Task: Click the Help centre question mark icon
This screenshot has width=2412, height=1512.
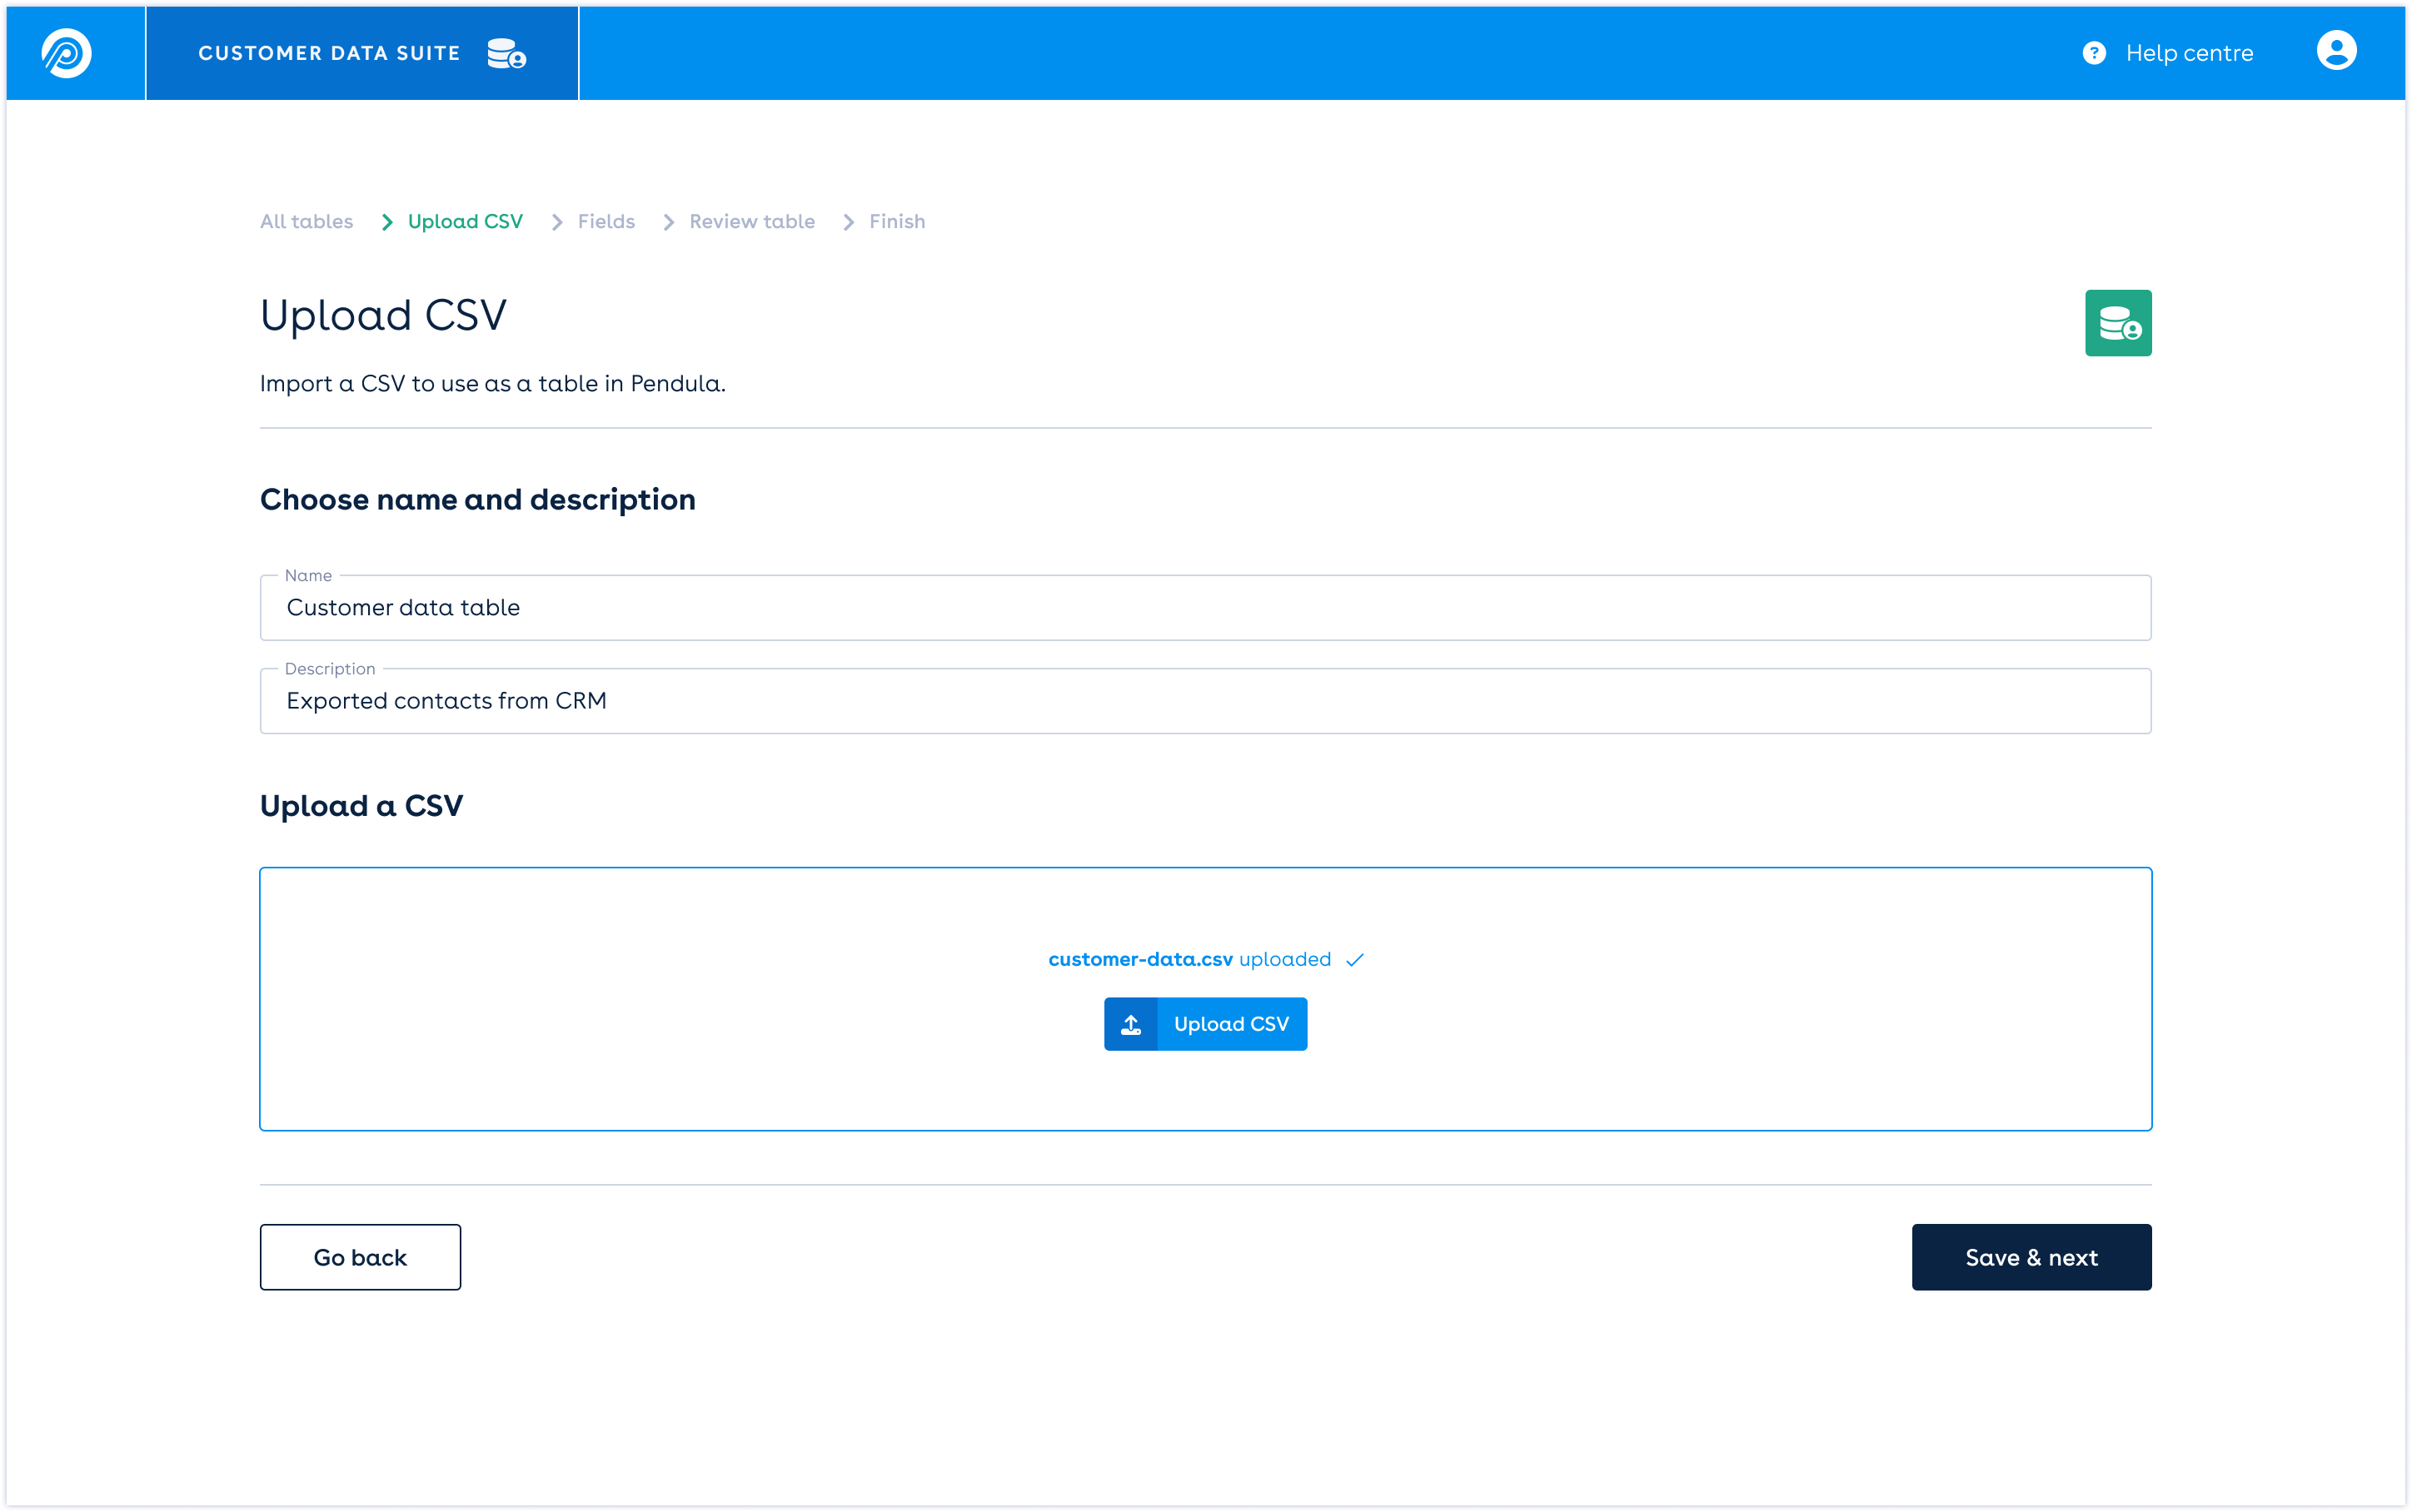Action: pyautogui.click(x=2093, y=53)
